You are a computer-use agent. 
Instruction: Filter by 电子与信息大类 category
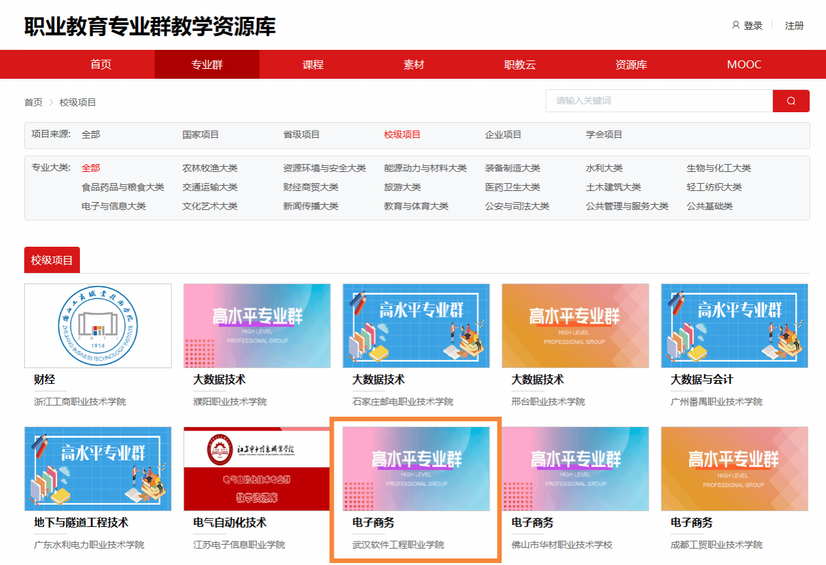(x=113, y=206)
